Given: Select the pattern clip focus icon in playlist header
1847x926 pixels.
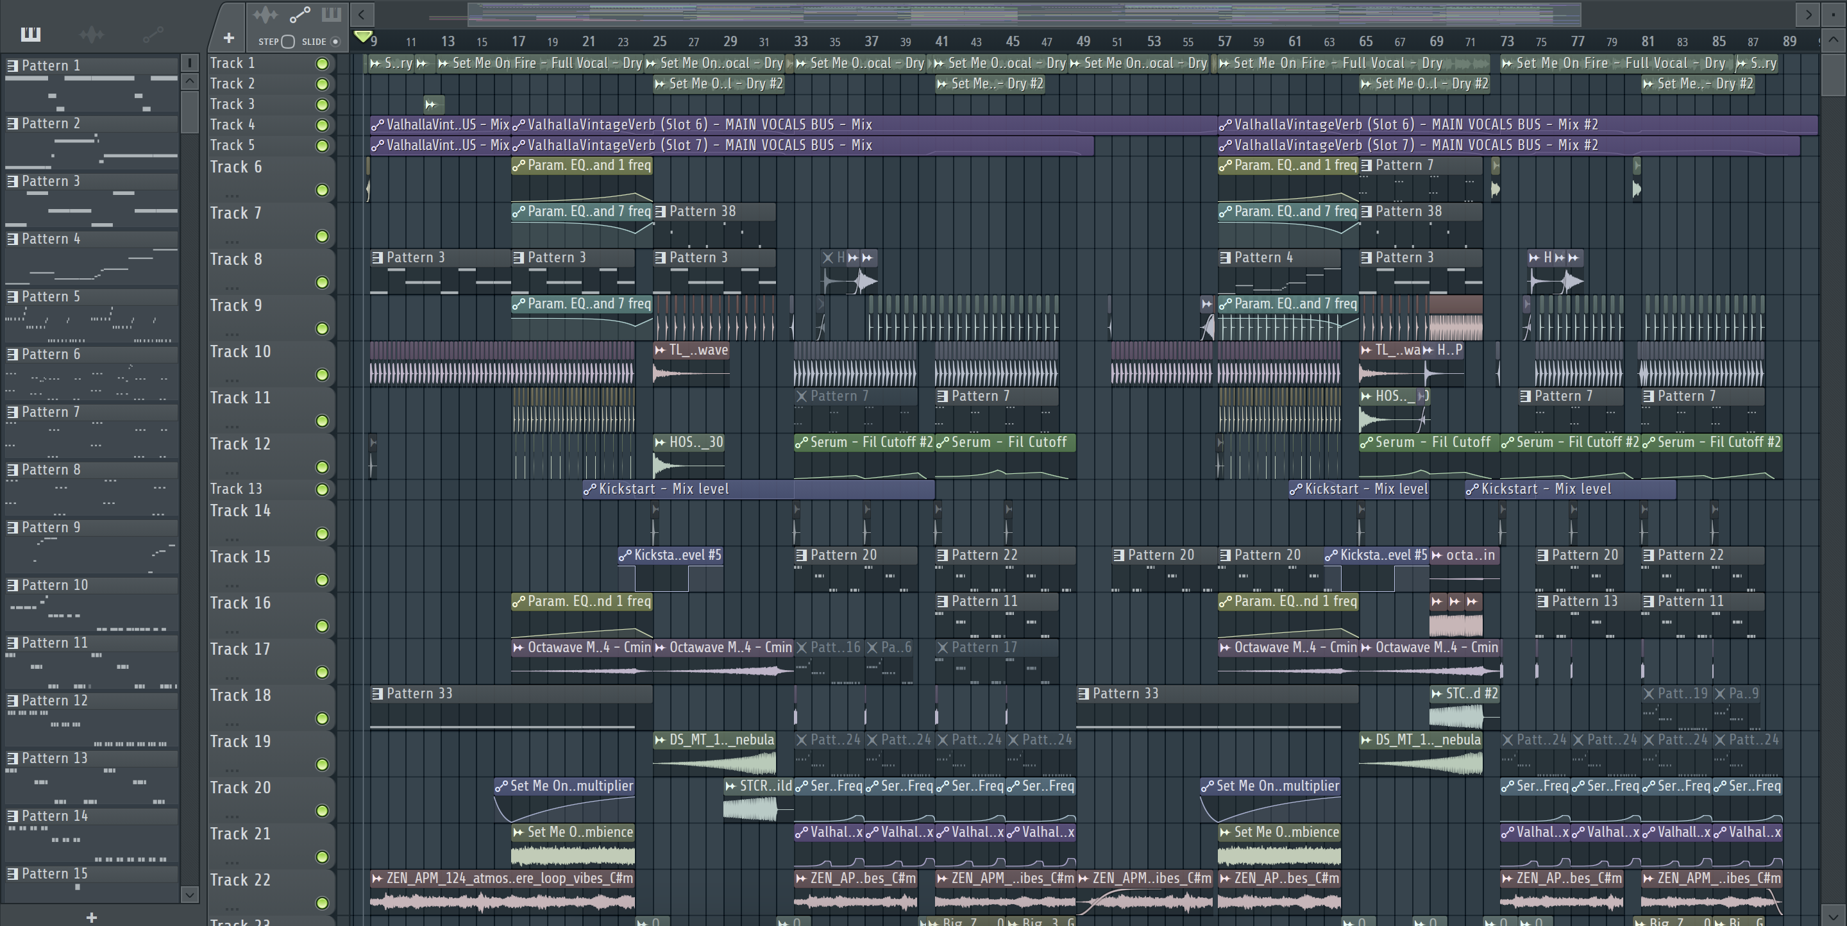Looking at the screenshot, I should [330, 14].
